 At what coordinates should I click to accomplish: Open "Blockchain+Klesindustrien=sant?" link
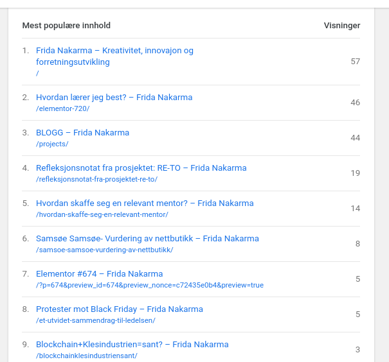click(x=132, y=345)
